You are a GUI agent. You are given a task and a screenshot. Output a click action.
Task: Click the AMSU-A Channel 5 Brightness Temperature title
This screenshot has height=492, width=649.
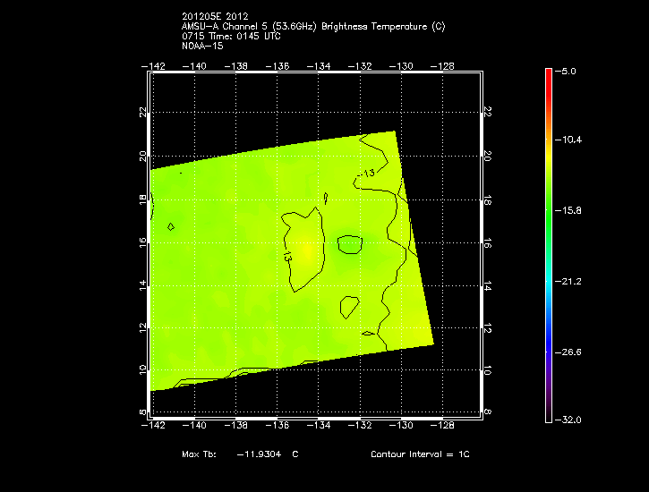(x=312, y=27)
